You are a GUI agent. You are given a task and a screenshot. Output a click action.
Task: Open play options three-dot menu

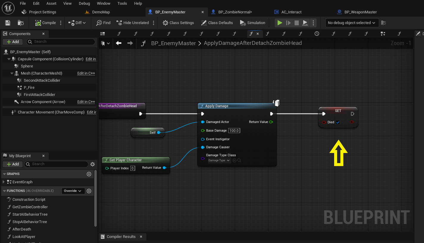click(x=313, y=23)
